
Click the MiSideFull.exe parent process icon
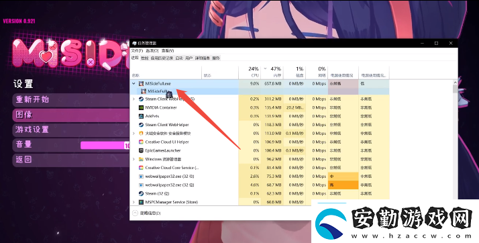point(141,83)
